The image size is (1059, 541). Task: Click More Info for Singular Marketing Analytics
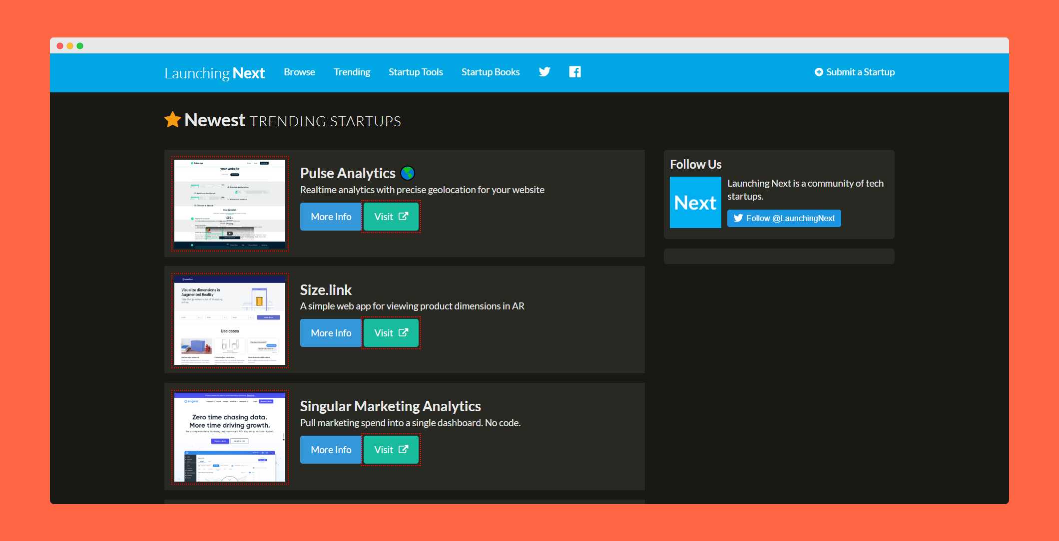(331, 450)
